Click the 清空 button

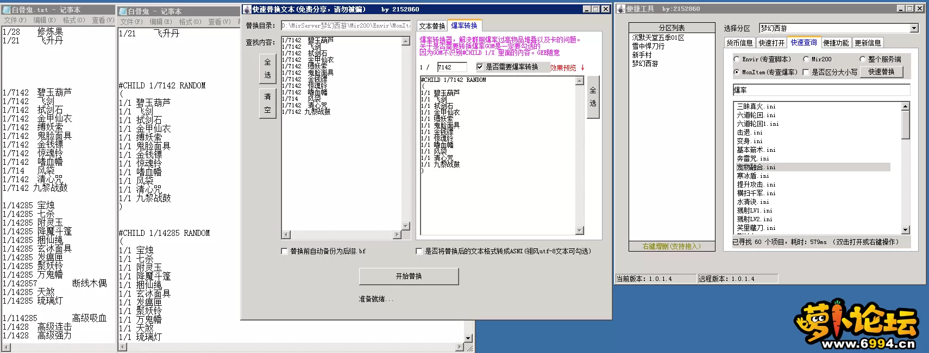(x=267, y=103)
